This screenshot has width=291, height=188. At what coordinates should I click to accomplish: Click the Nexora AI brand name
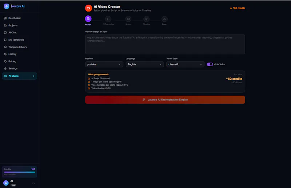17,6
